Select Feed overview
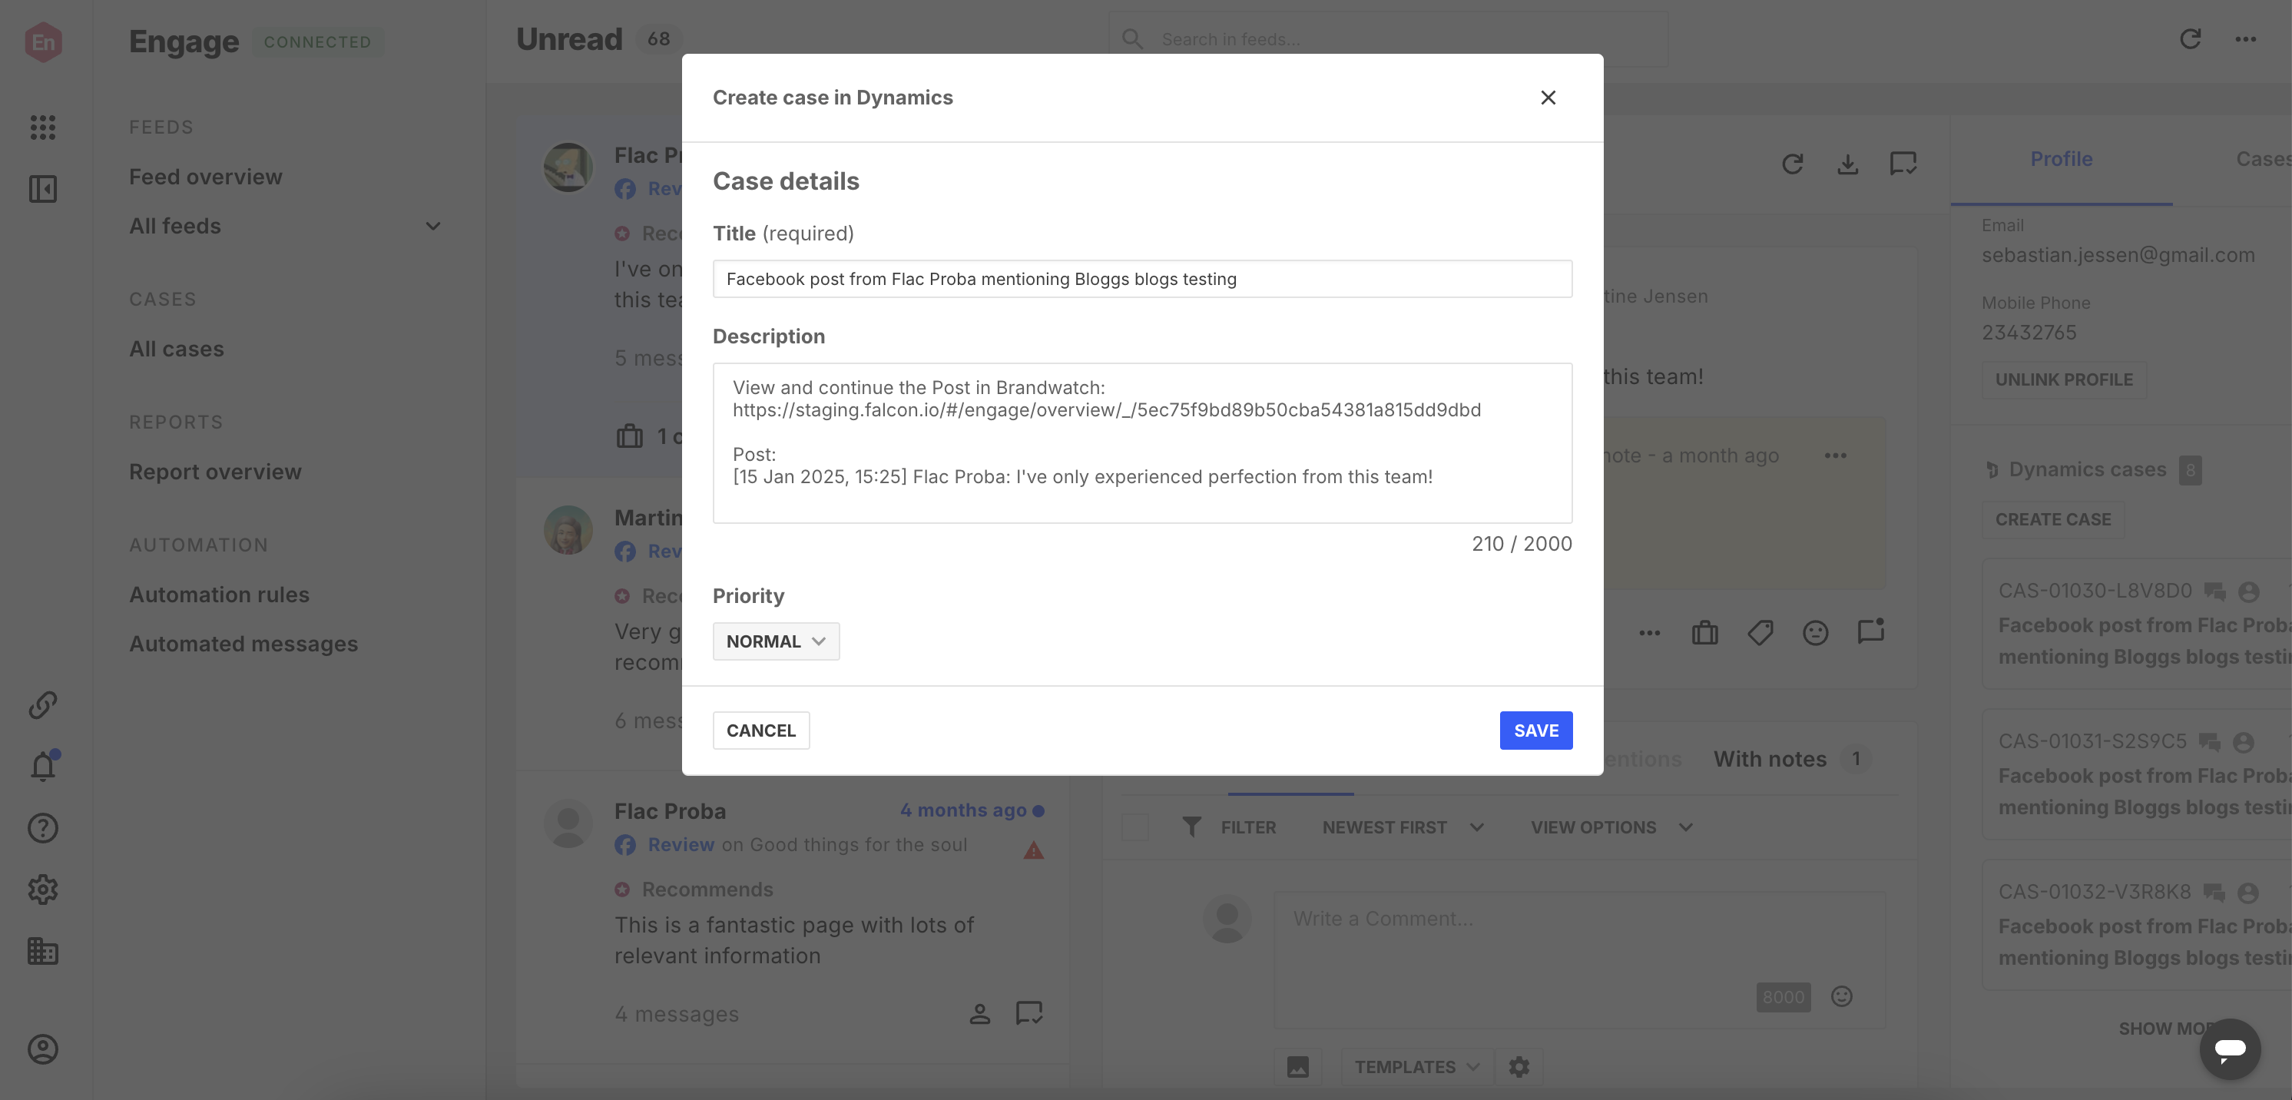Image resolution: width=2292 pixels, height=1100 pixels. pyautogui.click(x=206, y=177)
